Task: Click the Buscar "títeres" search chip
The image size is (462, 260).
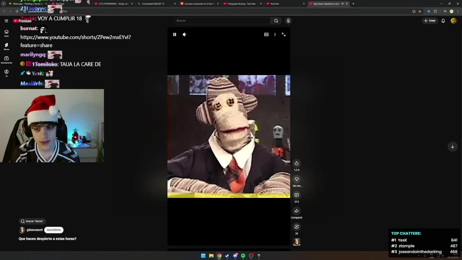Action: coord(32,221)
